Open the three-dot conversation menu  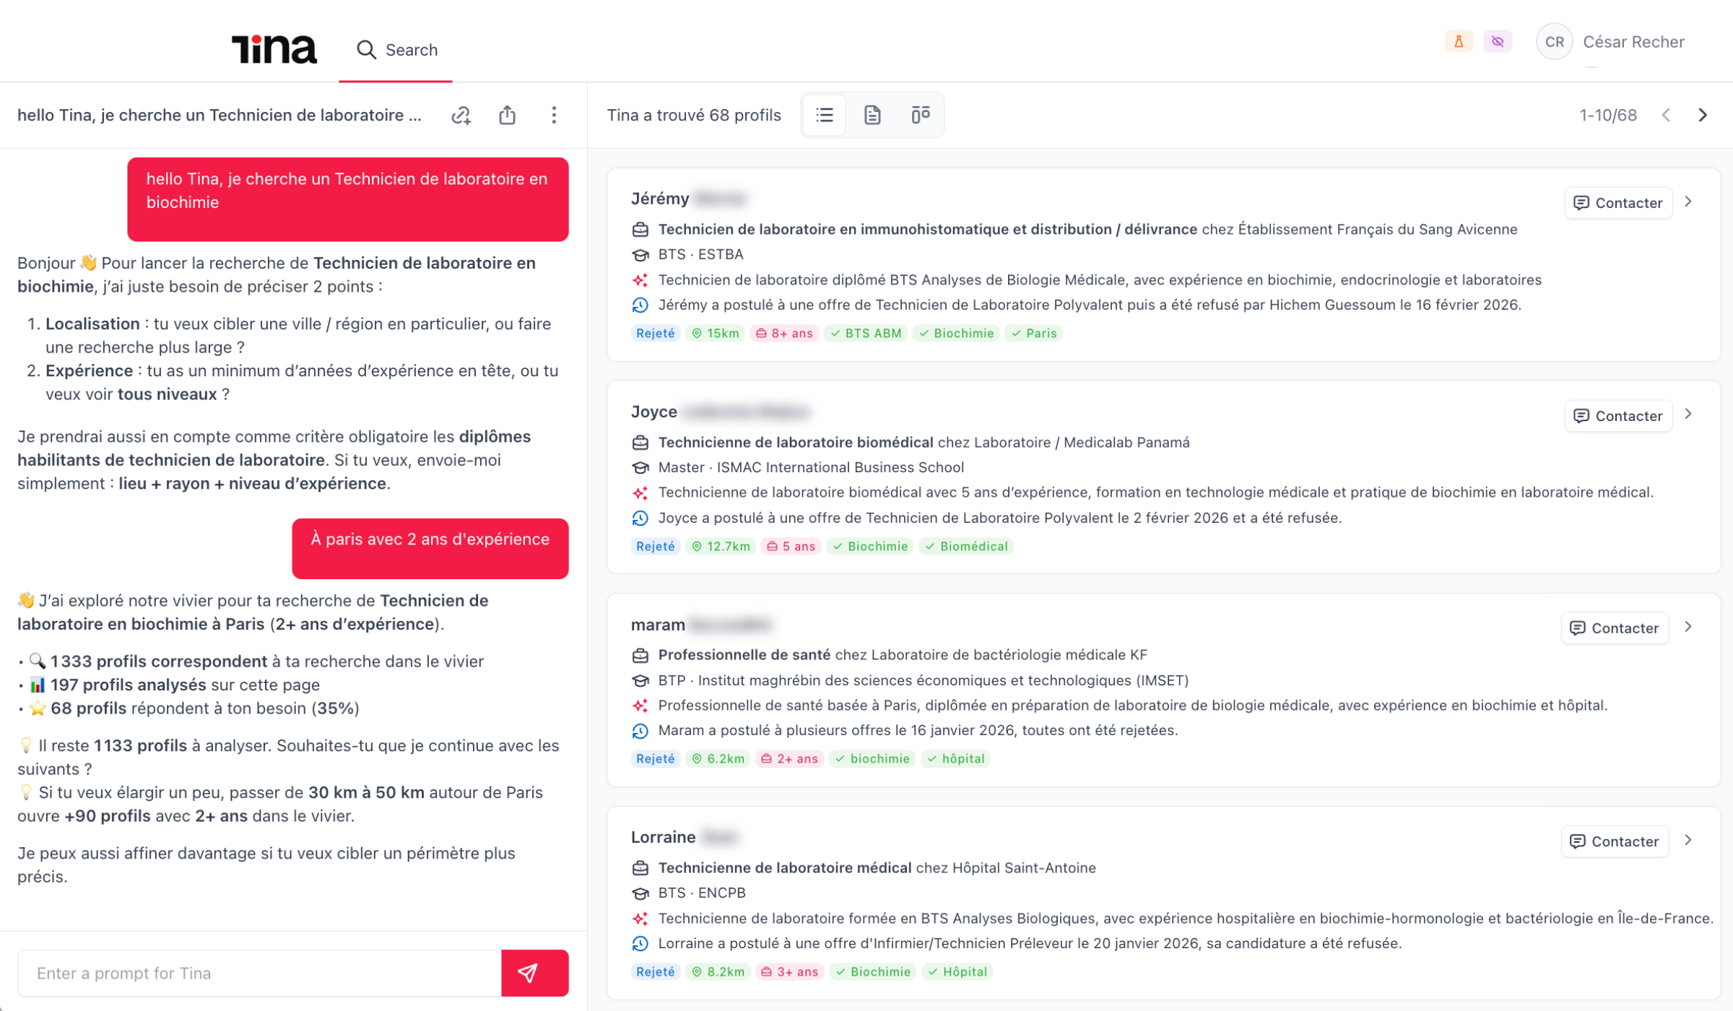click(554, 116)
